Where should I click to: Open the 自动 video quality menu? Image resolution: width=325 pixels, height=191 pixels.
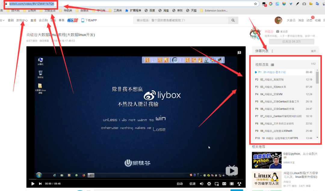[180, 184]
